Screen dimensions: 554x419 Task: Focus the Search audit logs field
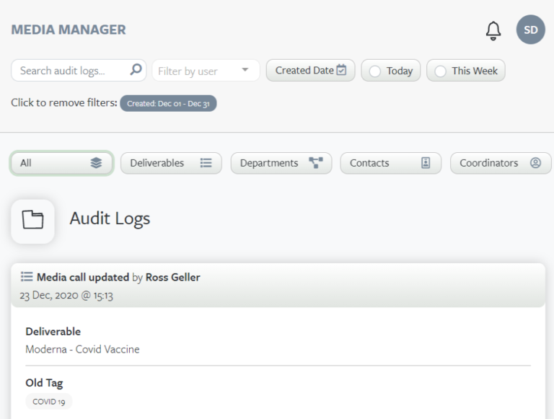tap(79, 70)
